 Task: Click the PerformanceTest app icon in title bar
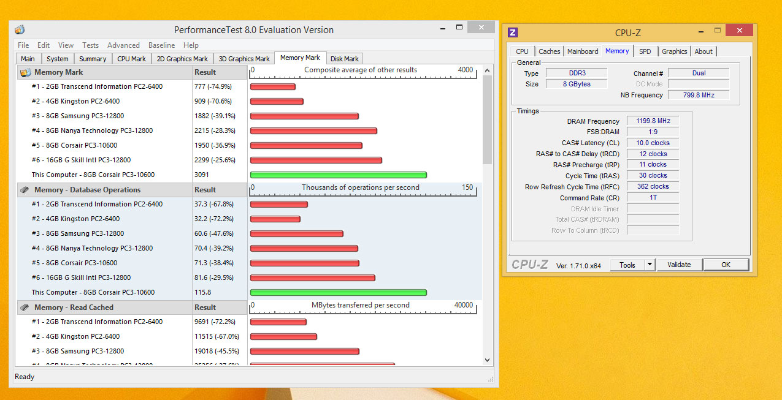[20, 29]
